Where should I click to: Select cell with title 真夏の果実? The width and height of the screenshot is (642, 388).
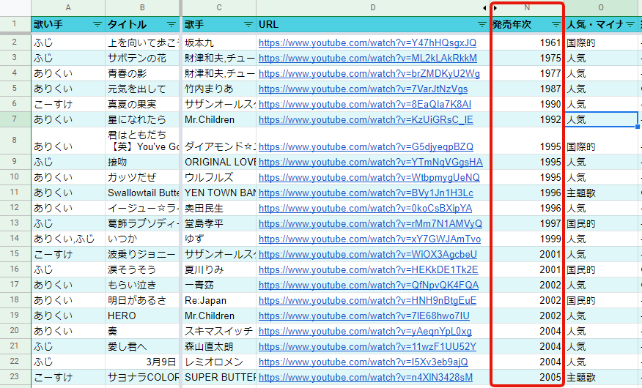pyautogui.click(x=142, y=104)
